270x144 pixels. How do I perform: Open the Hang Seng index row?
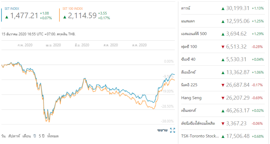point(191,98)
